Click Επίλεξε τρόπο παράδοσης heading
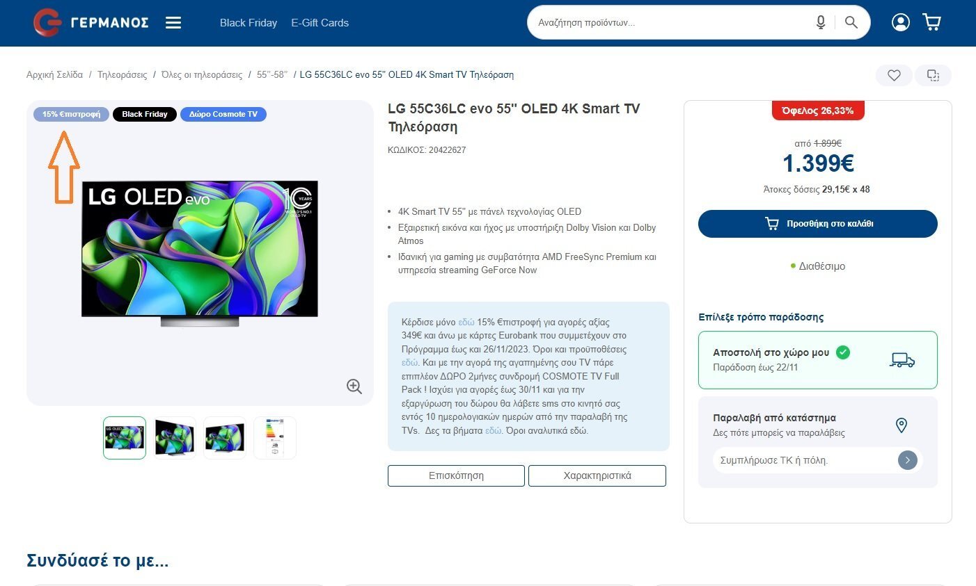Viewport: 976px width, 586px height. point(761,317)
